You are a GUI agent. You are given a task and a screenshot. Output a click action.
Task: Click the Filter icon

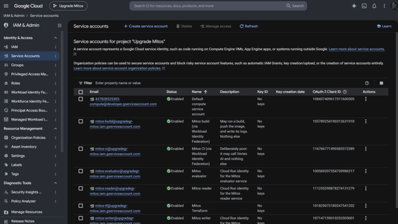(x=80, y=83)
